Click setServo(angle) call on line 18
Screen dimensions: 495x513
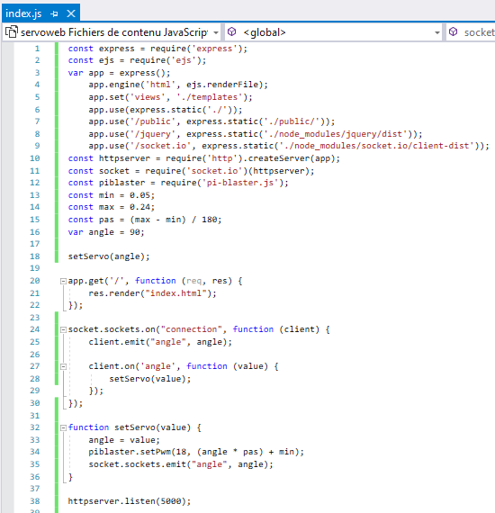[106, 256]
